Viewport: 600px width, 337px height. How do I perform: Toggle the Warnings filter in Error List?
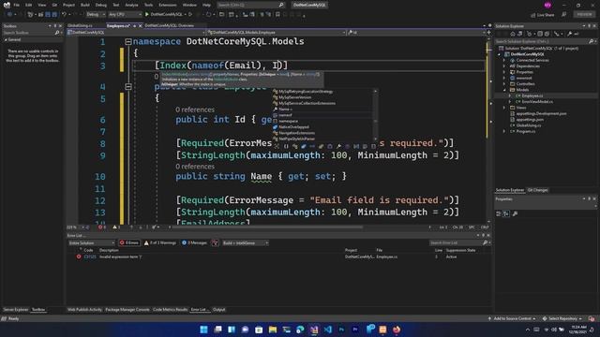click(160, 243)
